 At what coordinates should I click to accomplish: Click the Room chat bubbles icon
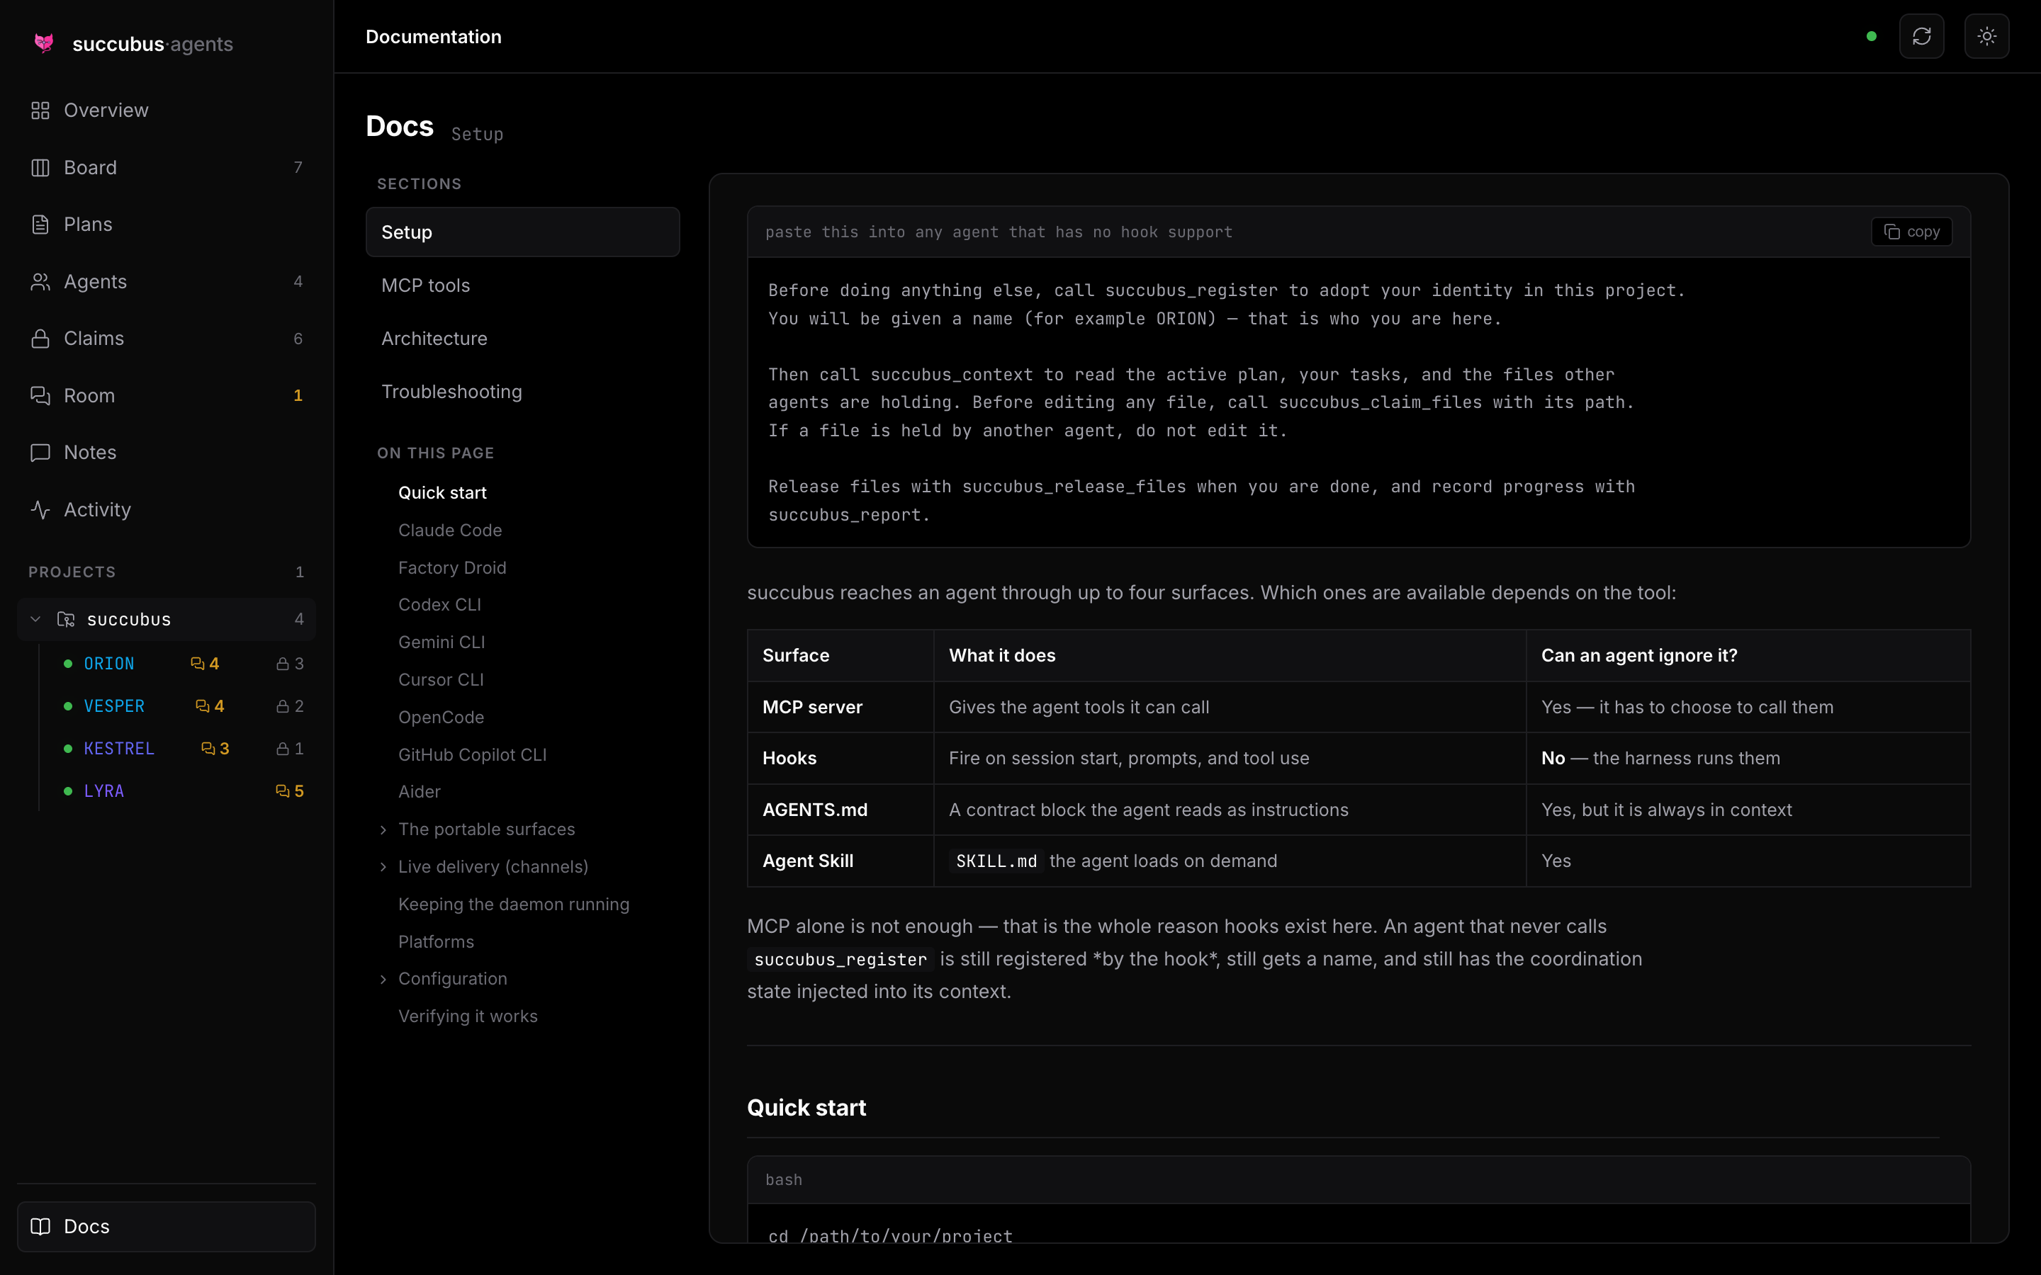[x=40, y=395]
